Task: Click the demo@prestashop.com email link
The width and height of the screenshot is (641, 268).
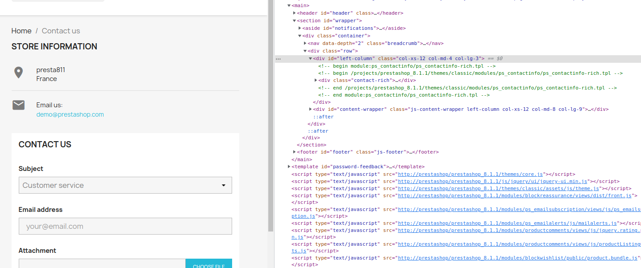Action: click(70, 114)
